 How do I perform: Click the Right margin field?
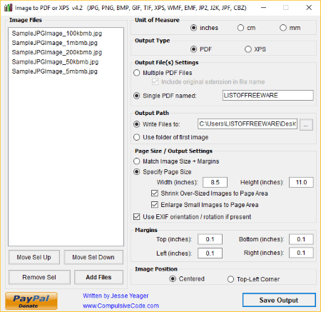pos(301,253)
